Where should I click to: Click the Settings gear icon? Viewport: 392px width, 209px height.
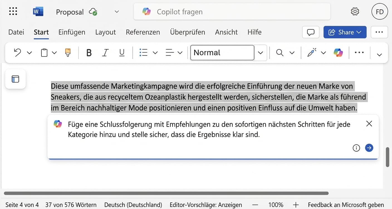(x=355, y=11)
